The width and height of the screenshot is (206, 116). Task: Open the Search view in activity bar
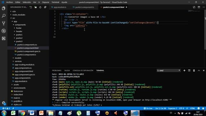pos(4,16)
